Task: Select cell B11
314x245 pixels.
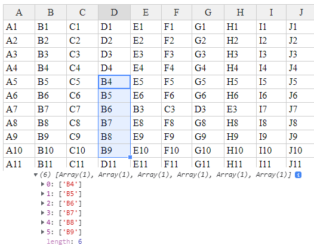Action: (x=51, y=164)
